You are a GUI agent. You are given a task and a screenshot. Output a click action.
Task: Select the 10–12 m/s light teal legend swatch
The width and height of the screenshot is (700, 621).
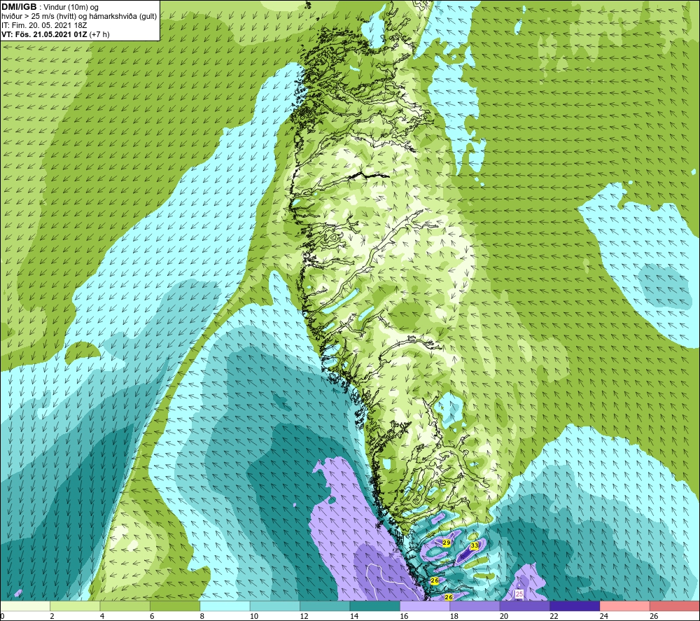click(x=275, y=606)
